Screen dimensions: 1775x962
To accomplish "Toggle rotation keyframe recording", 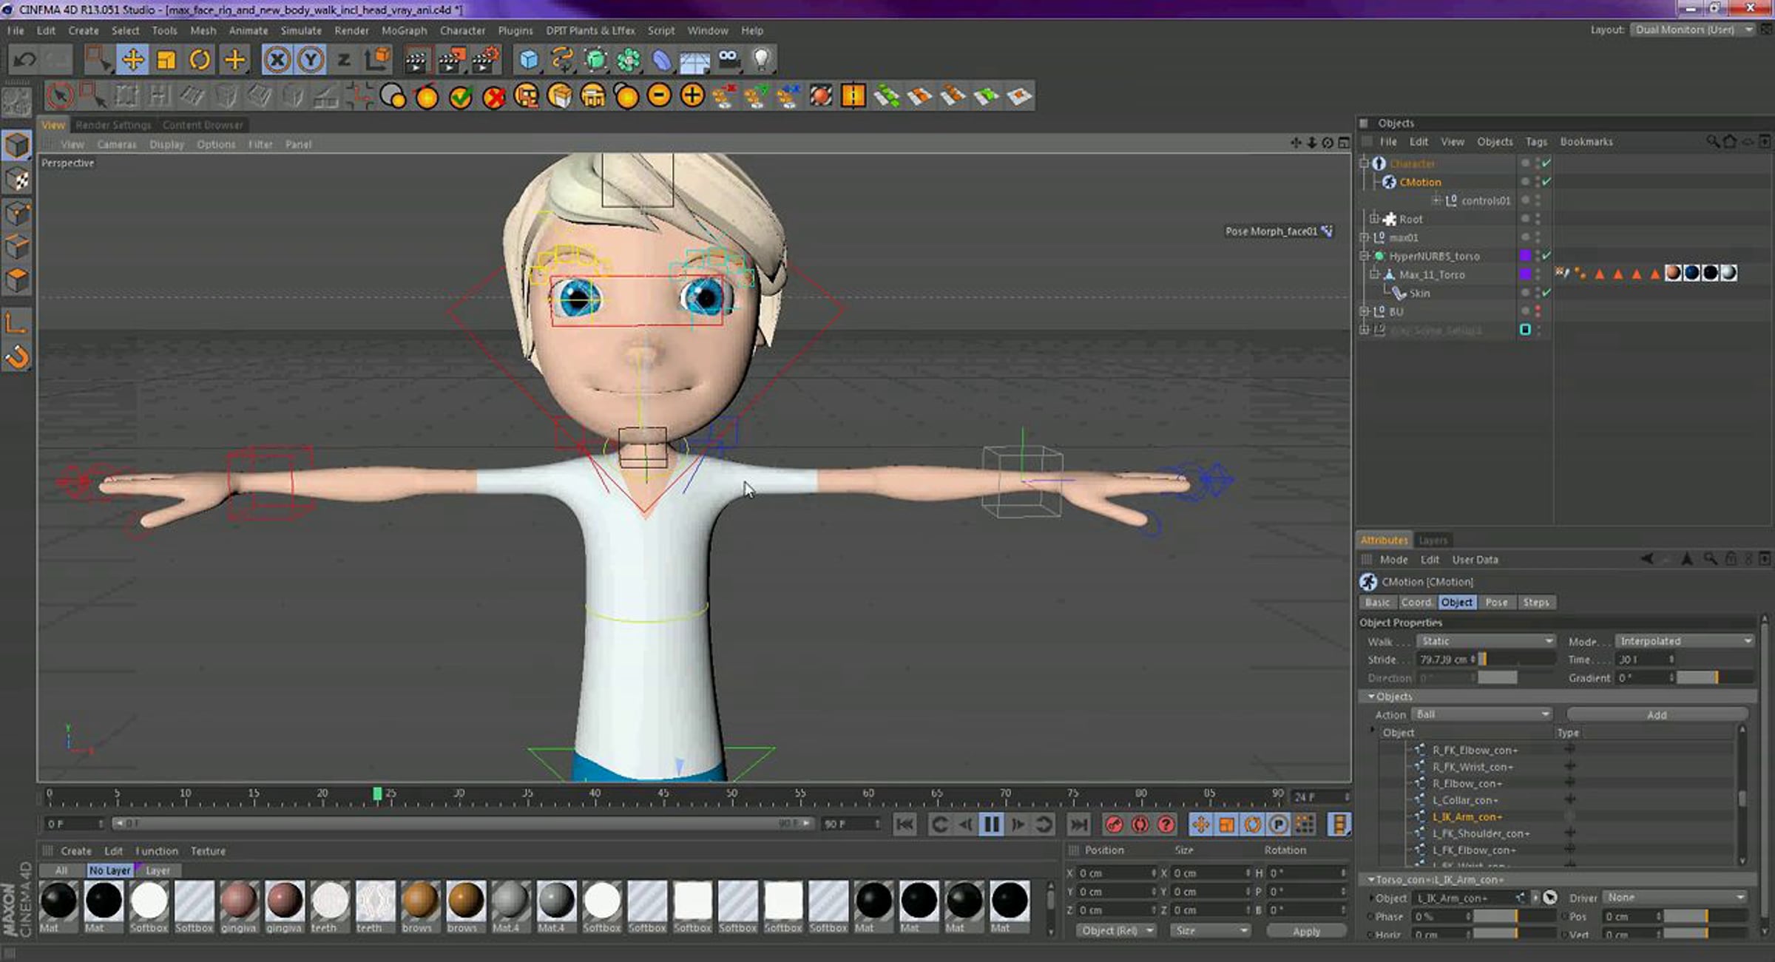I will [x=1252, y=824].
